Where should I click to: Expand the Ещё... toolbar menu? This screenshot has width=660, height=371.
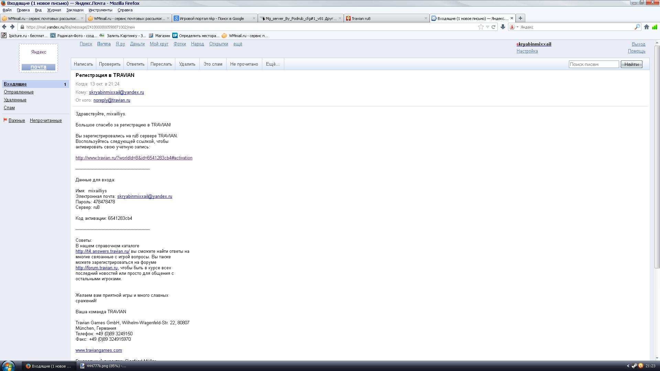pyautogui.click(x=273, y=64)
